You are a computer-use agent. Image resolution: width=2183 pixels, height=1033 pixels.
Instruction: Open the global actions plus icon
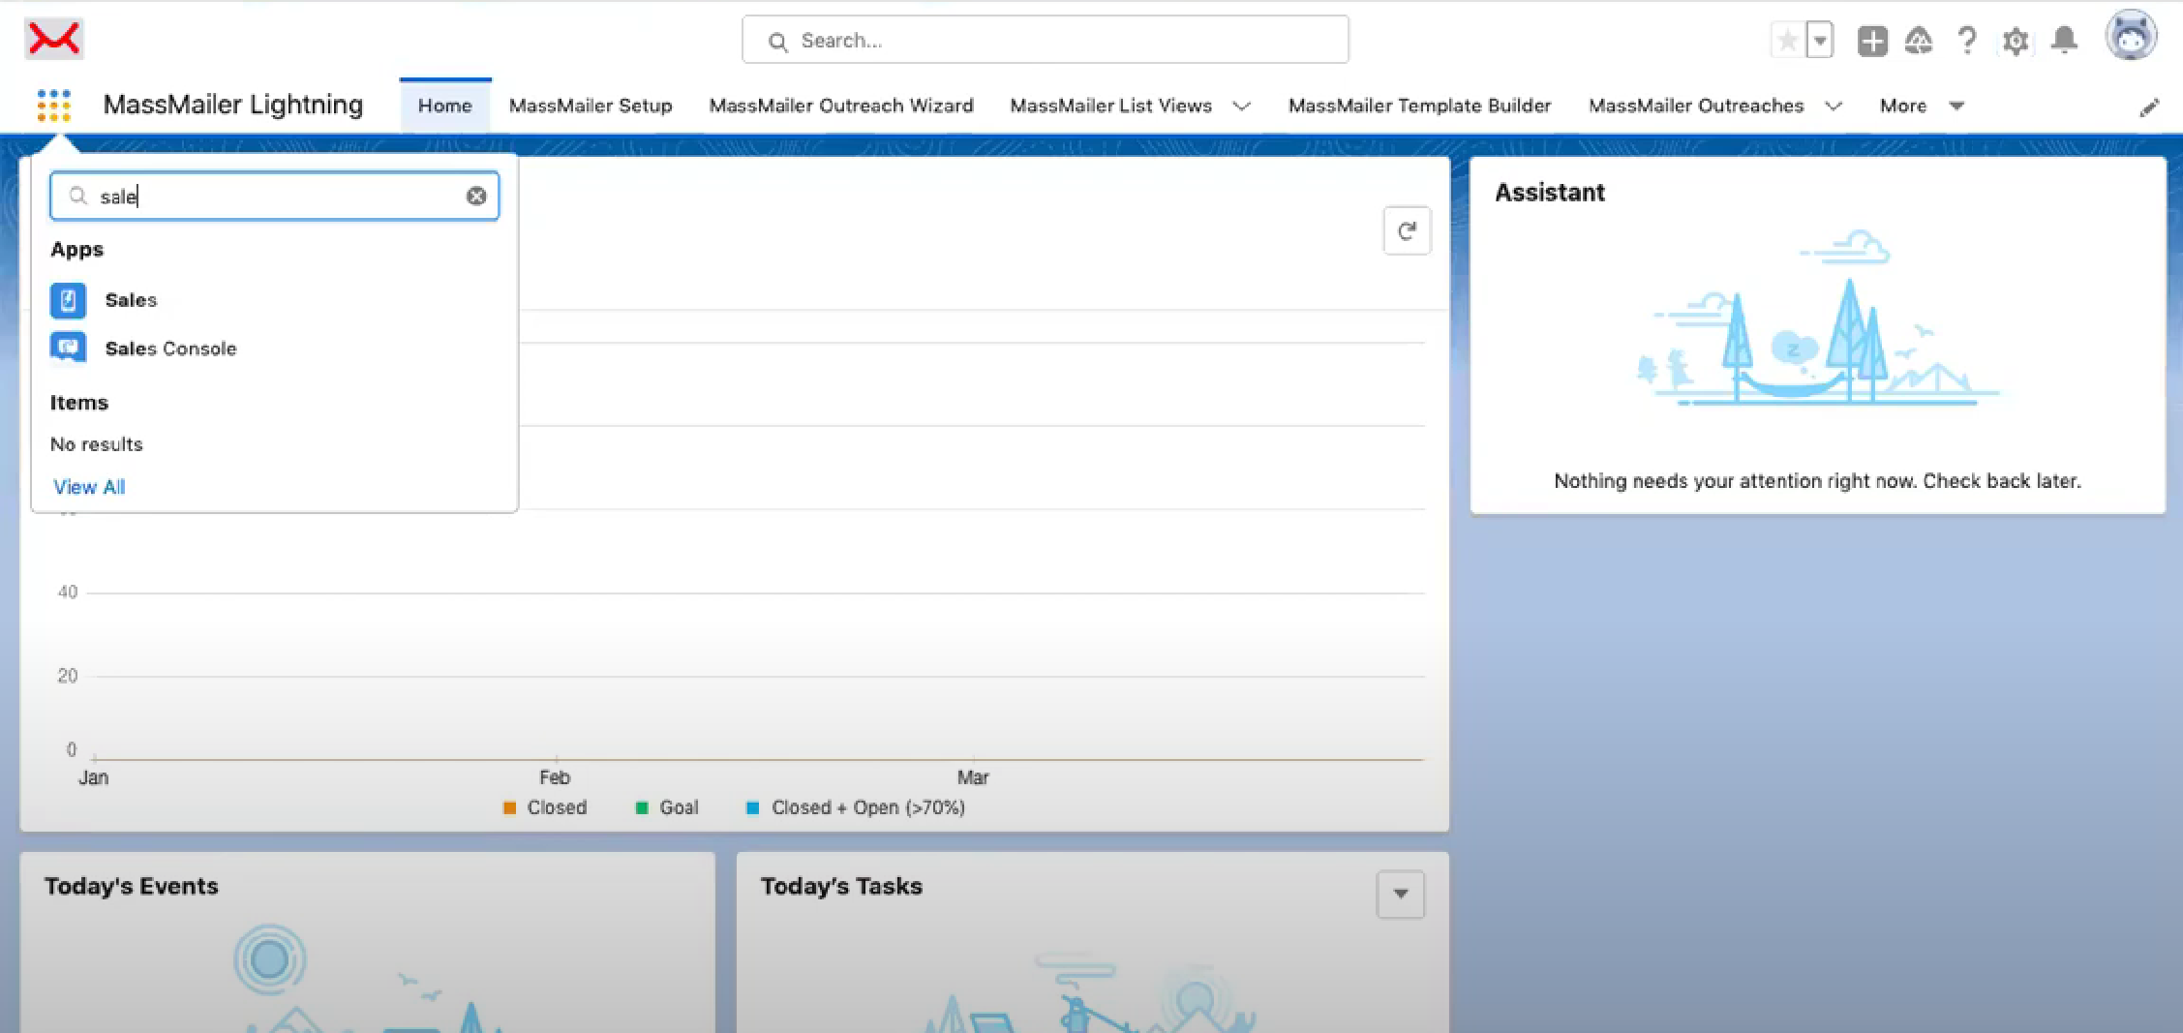pos(1872,41)
